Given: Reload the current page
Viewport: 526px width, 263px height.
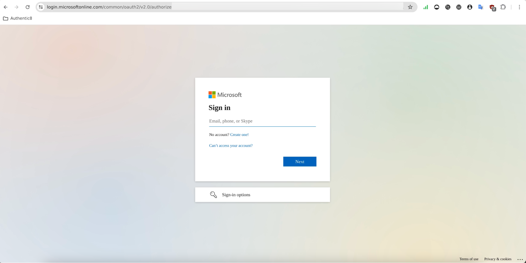Looking at the screenshot, I should click(x=28, y=7).
